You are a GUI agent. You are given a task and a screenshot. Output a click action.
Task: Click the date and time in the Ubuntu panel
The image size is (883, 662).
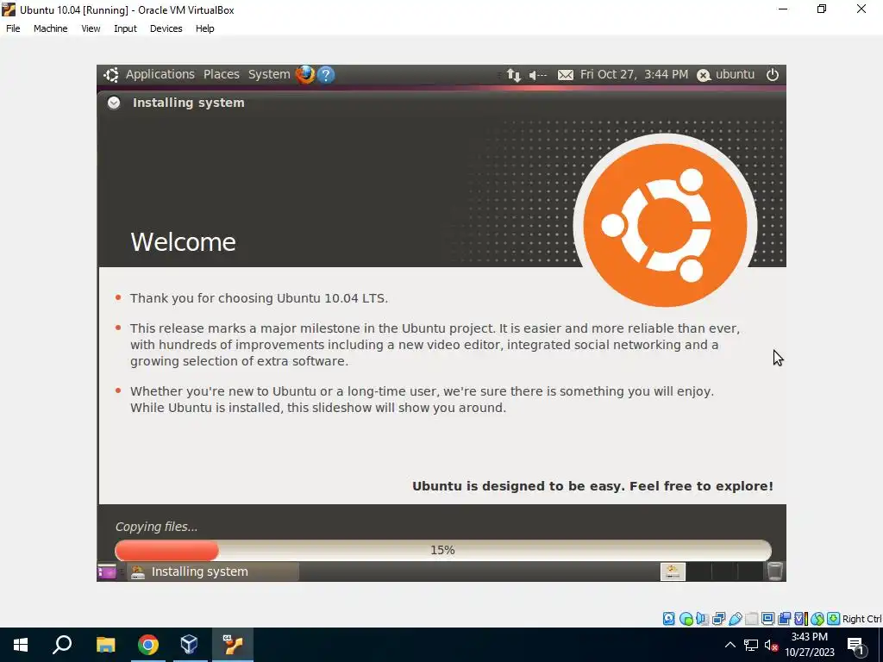[x=634, y=74]
